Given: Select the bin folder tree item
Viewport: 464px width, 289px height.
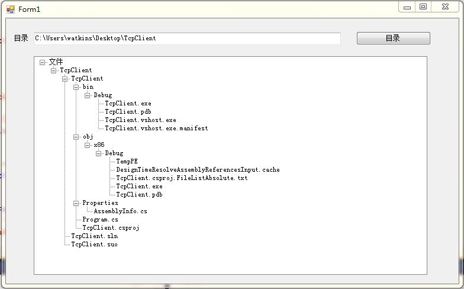Looking at the screenshot, I should click(x=88, y=86).
